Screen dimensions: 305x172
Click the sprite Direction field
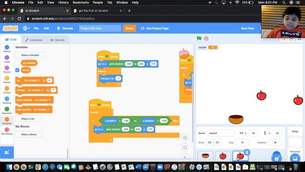coord(275,142)
